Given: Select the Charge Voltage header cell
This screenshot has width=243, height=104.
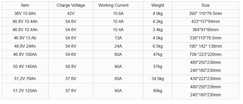Looking at the screenshot, I should [70, 5].
